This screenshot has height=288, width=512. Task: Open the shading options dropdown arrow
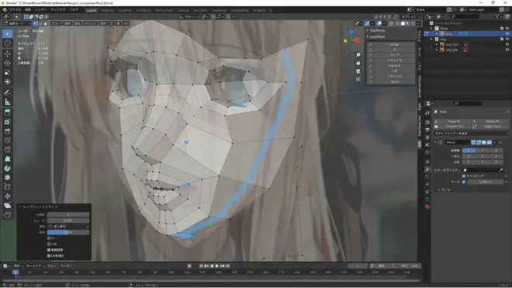418,23
